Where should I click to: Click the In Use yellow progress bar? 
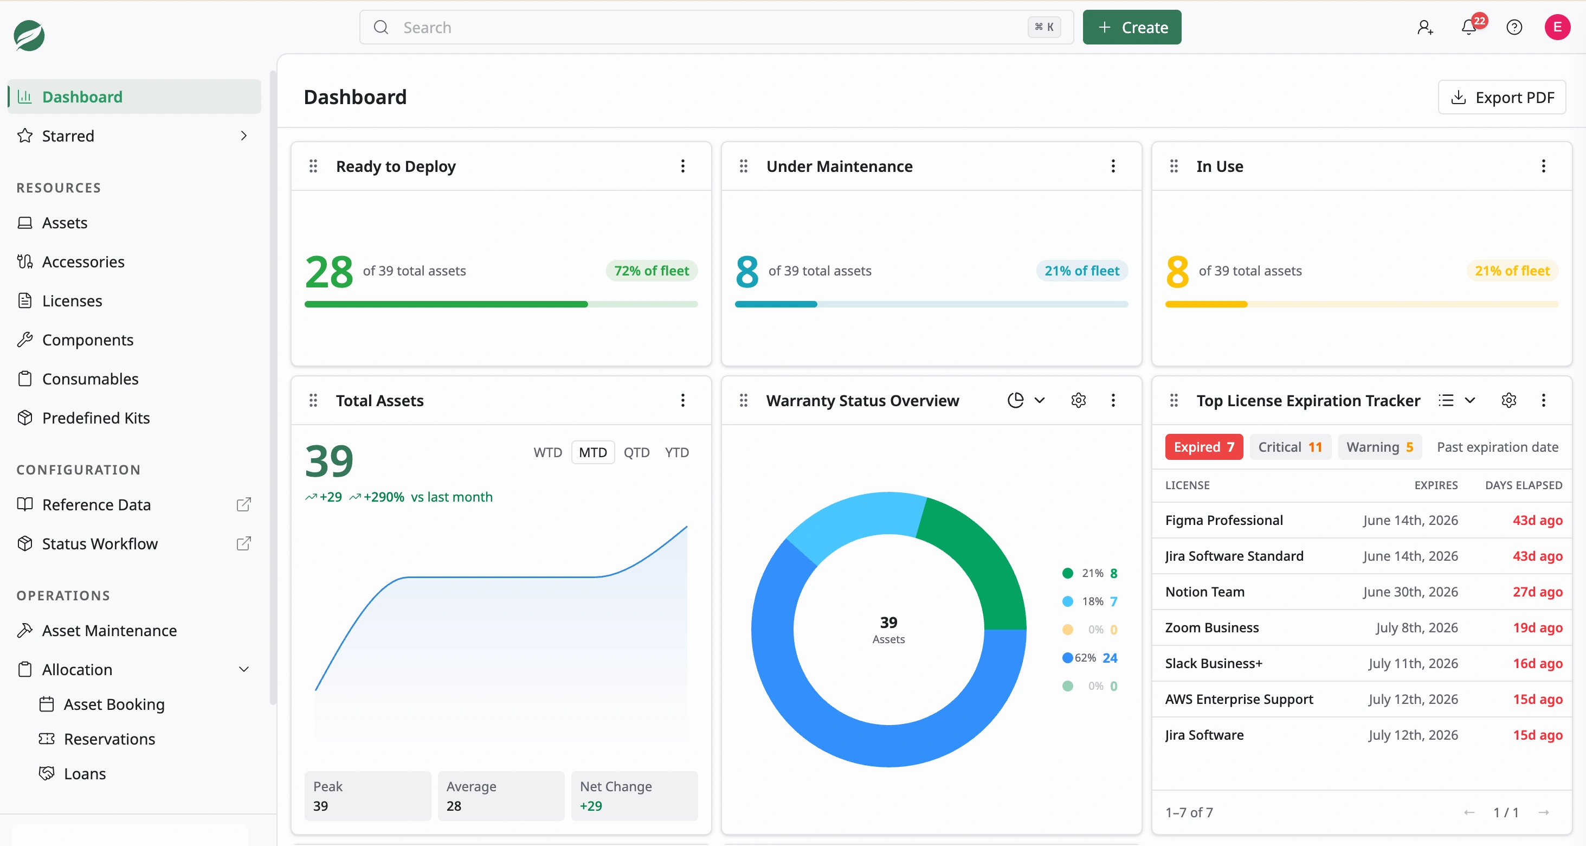pyautogui.click(x=1361, y=304)
